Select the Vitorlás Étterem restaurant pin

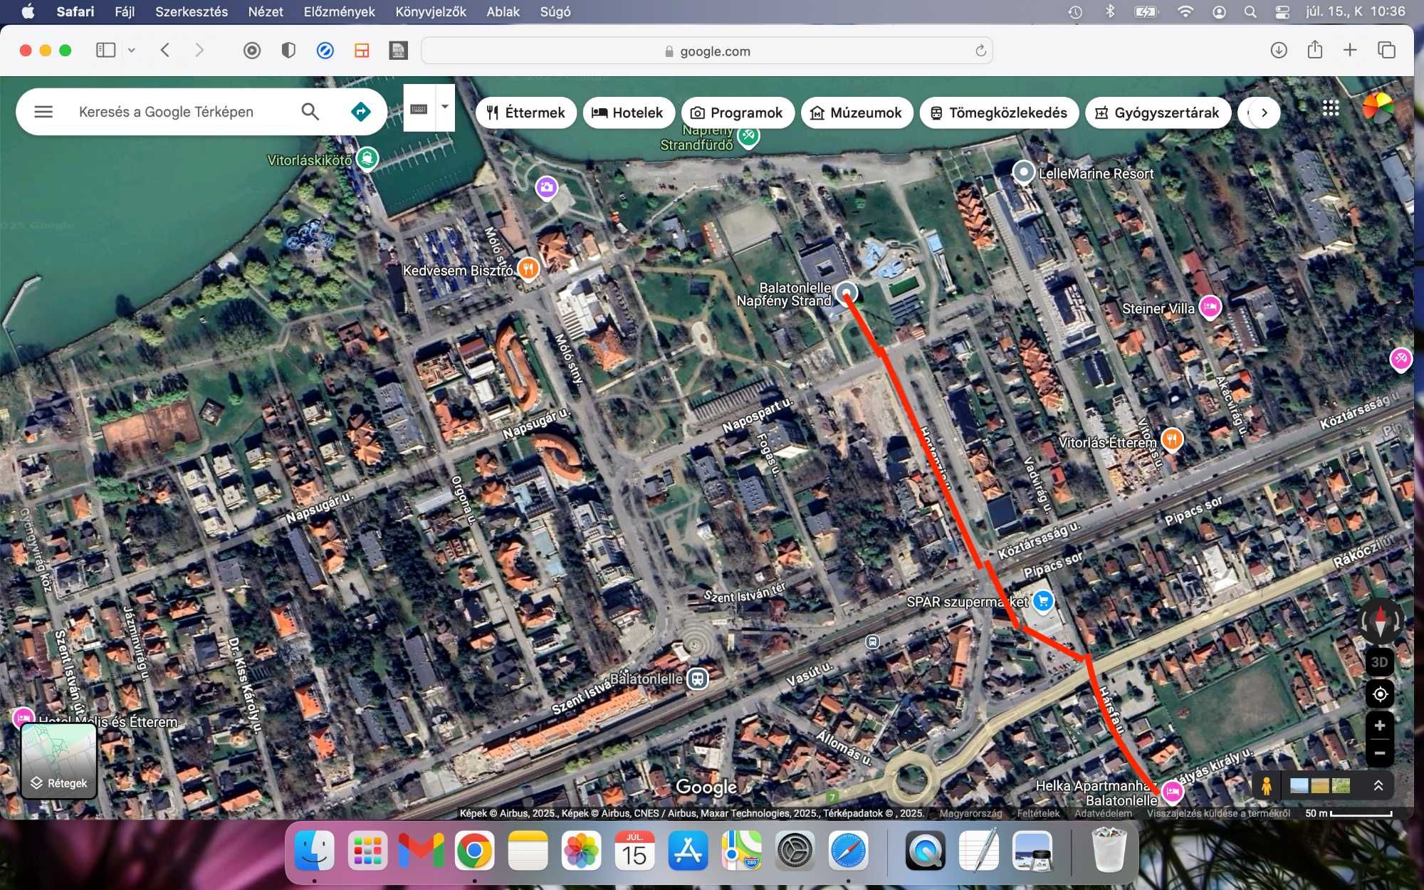click(x=1172, y=439)
